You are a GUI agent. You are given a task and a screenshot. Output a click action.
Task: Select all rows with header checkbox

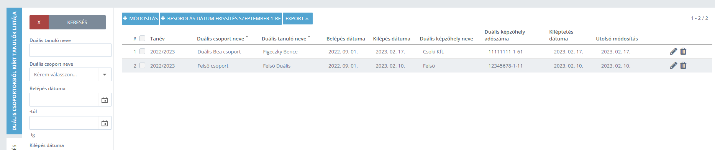pyautogui.click(x=143, y=39)
